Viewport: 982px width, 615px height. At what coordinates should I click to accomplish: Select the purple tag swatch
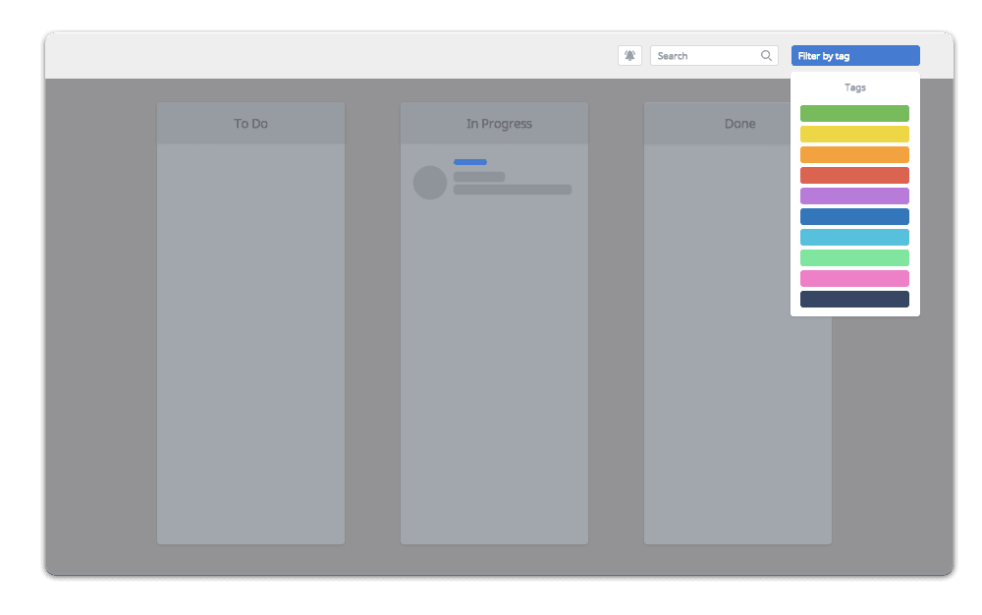(854, 196)
